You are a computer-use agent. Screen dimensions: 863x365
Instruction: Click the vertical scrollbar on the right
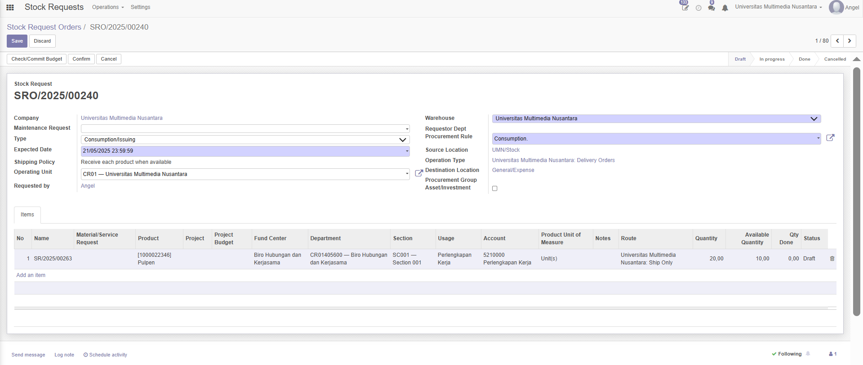click(857, 191)
